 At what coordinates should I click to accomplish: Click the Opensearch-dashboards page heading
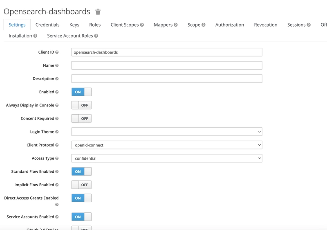pyautogui.click(x=47, y=12)
